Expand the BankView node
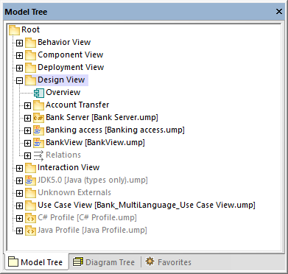 (28, 144)
